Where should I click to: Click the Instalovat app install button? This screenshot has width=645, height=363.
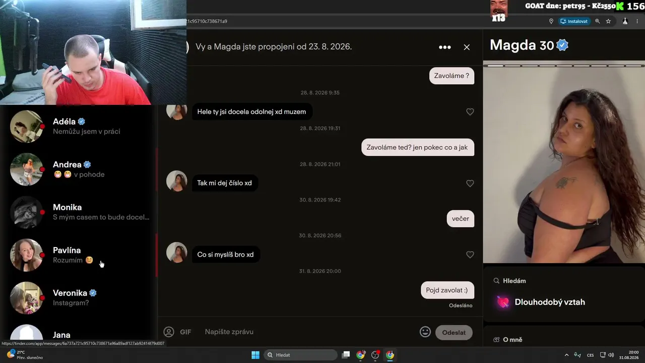[x=574, y=21]
